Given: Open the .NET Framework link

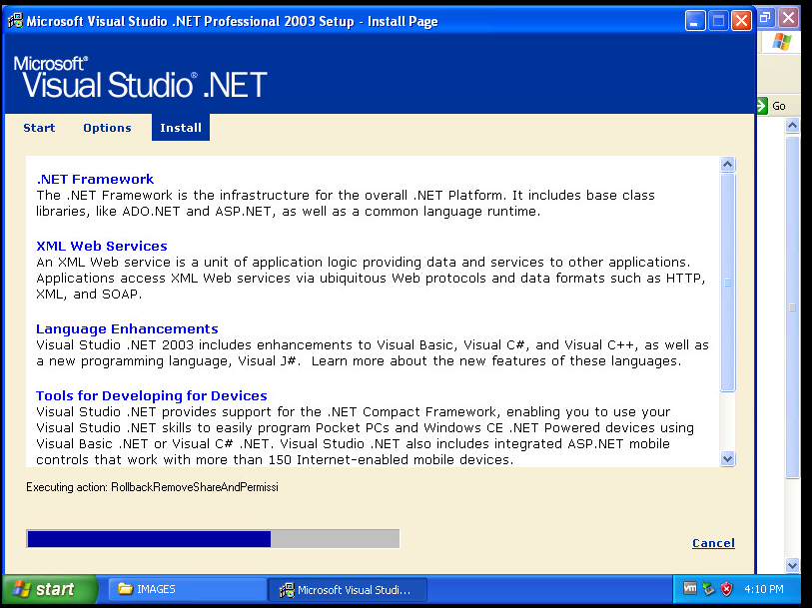Looking at the screenshot, I should 95,179.
